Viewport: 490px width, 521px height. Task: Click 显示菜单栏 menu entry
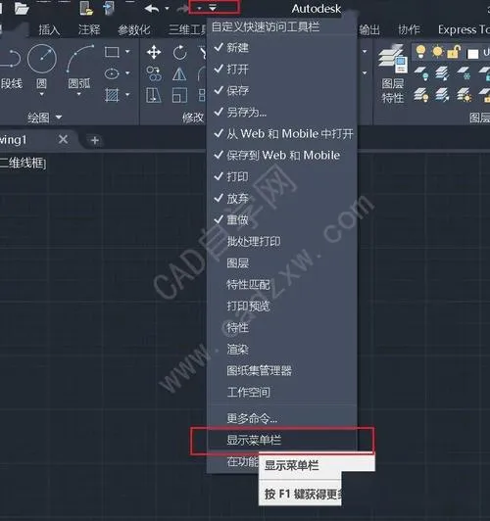pyautogui.click(x=282, y=440)
